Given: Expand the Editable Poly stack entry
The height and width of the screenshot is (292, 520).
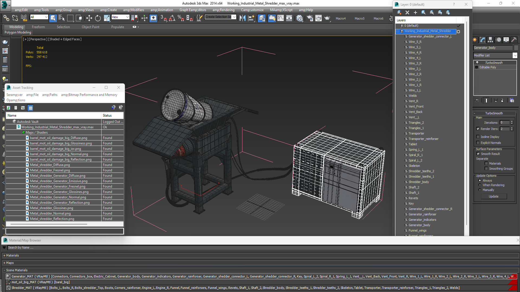Looking at the screenshot, I should coord(476,67).
